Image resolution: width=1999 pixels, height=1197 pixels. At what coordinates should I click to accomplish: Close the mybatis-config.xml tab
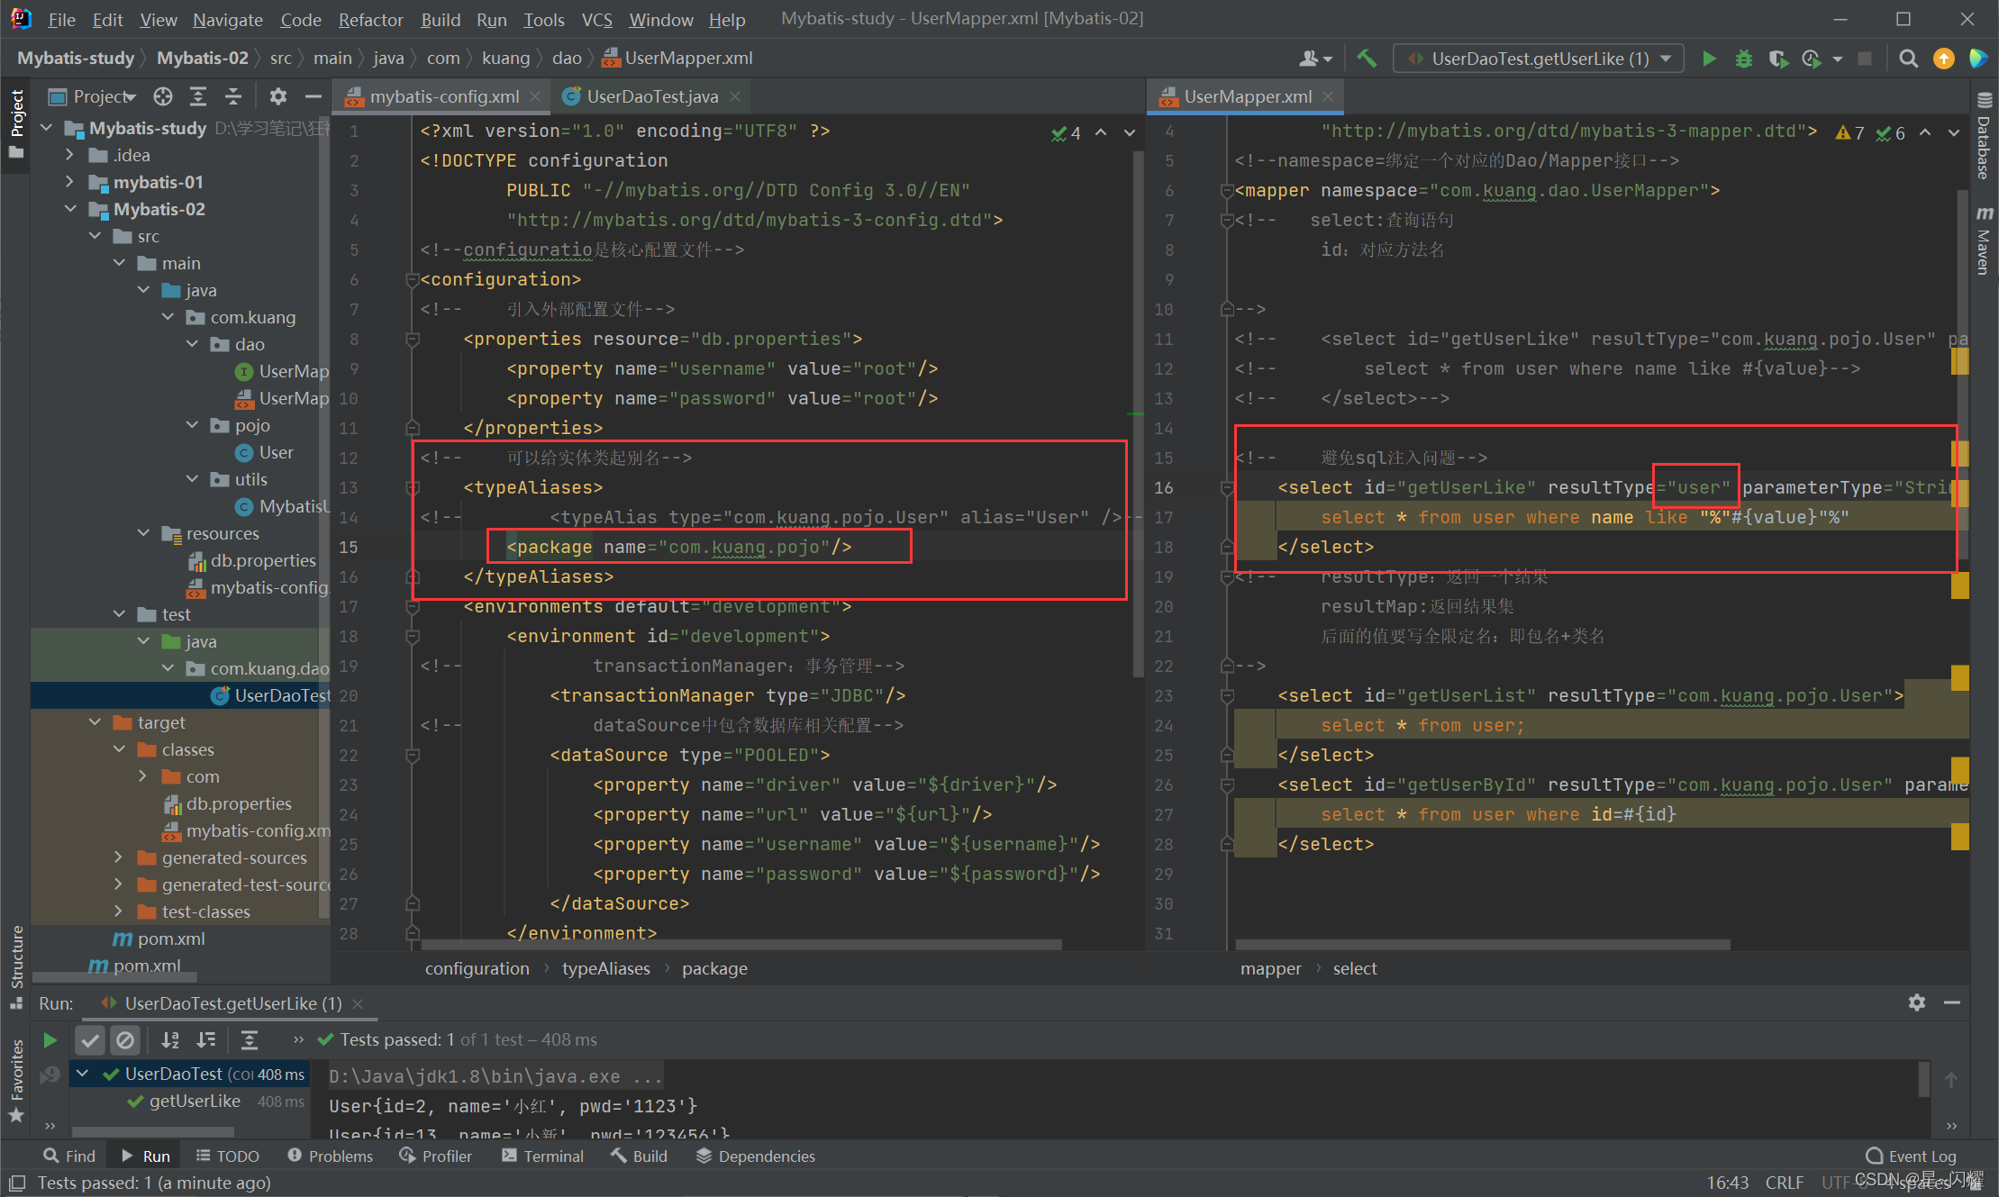pos(535,96)
